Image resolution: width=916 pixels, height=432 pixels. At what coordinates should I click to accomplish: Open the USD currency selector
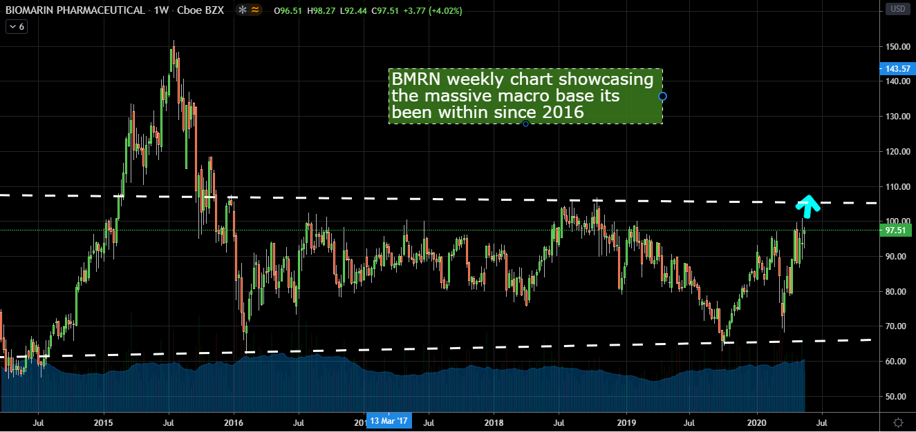(898, 10)
